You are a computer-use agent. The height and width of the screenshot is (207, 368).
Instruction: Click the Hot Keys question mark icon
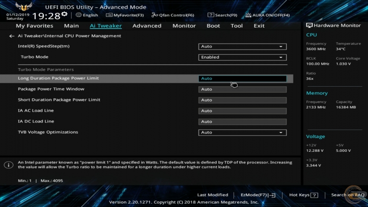point(314,195)
